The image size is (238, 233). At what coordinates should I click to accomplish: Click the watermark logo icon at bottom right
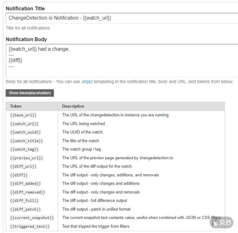[215, 223]
